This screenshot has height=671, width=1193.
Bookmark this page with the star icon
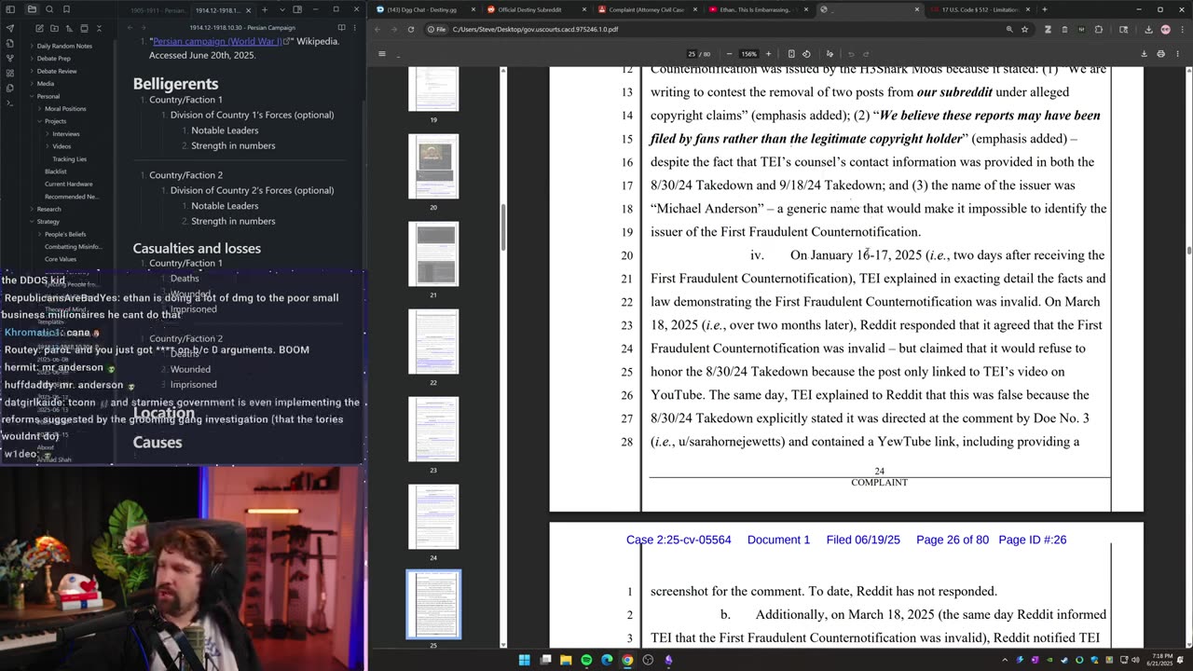(1024, 29)
